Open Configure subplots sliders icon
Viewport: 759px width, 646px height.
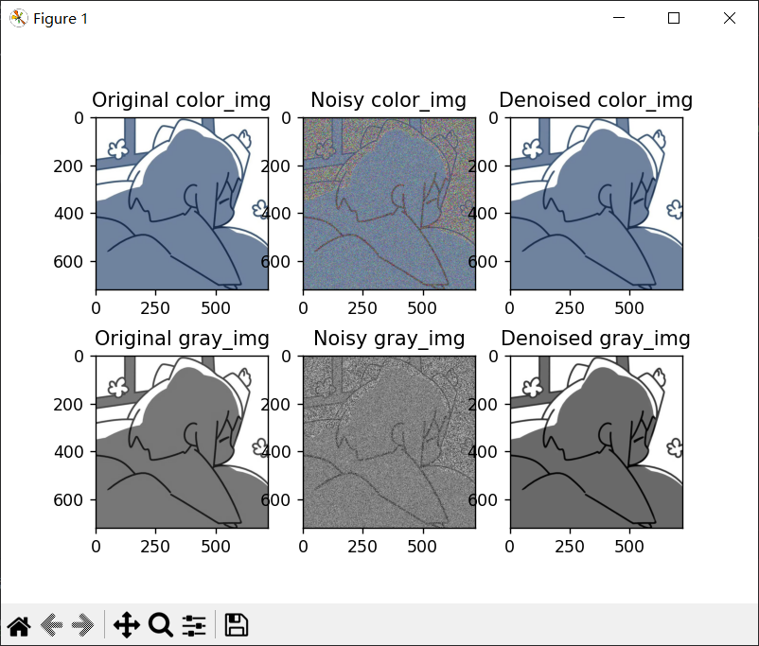click(194, 625)
